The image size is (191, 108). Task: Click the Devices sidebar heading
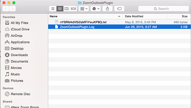(x=8, y=88)
